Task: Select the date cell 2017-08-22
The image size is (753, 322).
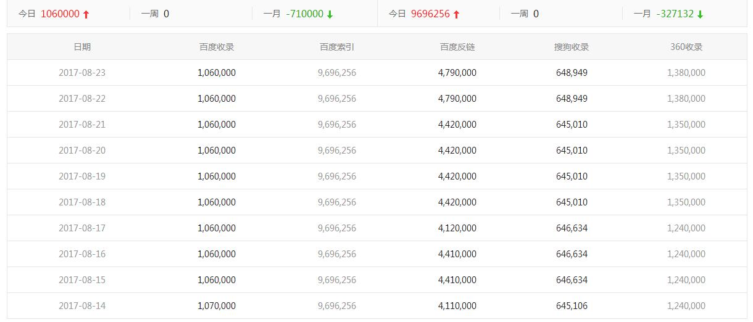Action: click(x=82, y=99)
